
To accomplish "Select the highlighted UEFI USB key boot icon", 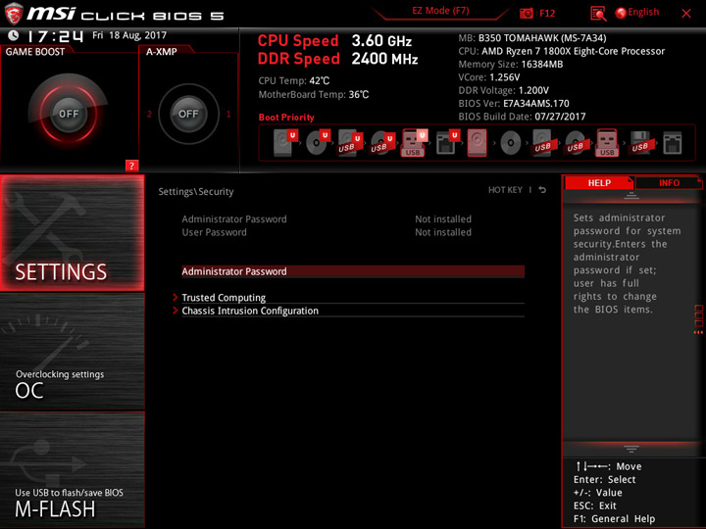I will [x=414, y=143].
